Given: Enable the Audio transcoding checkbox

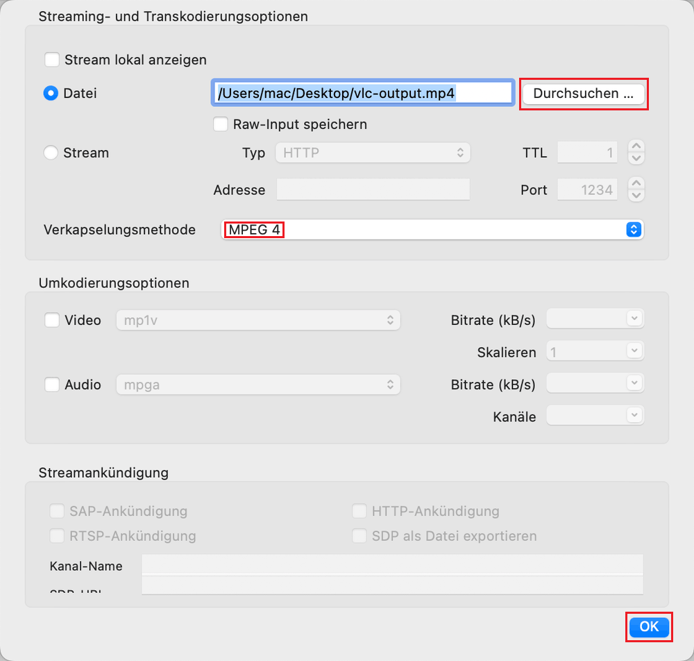Looking at the screenshot, I should click(52, 385).
